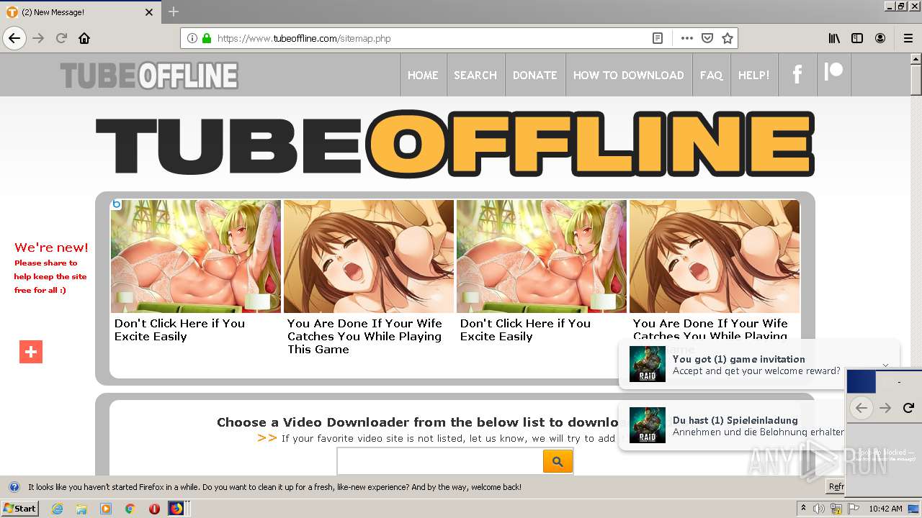This screenshot has width=922, height=518.
Task: Reload the page using the toolbar reload icon
Action: (x=62, y=38)
